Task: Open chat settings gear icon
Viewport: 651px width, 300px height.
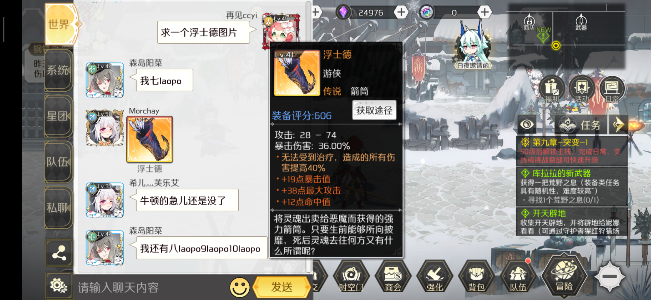Action: tap(59, 286)
